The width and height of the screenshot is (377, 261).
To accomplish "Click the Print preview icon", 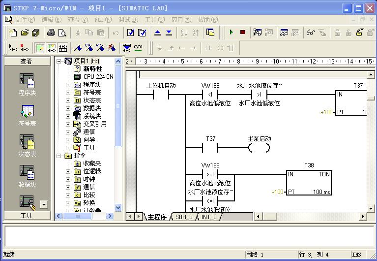I will (62, 33).
